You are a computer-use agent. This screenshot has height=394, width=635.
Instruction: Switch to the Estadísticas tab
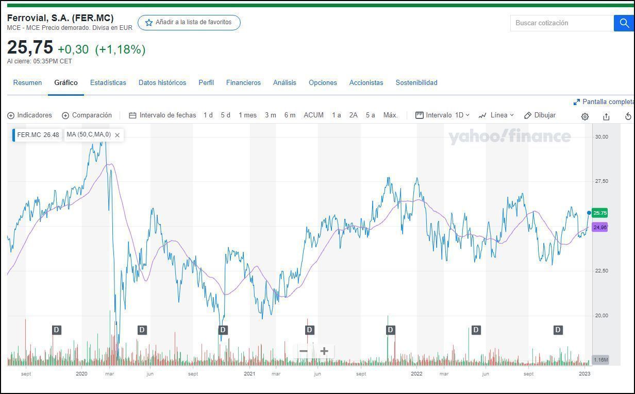[108, 82]
